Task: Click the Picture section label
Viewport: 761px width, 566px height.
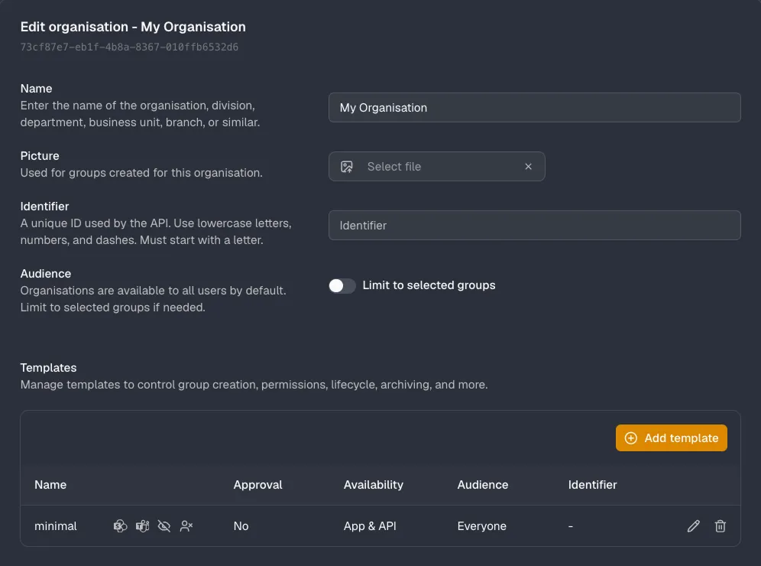Action: (40, 156)
